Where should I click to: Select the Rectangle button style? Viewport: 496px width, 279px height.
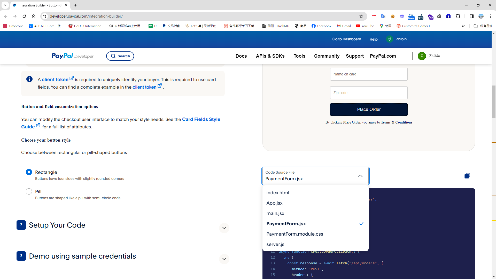pyautogui.click(x=29, y=172)
